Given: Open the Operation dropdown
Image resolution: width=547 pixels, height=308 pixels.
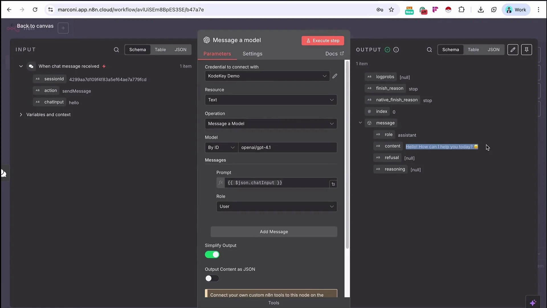Looking at the screenshot, I should pos(271,123).
